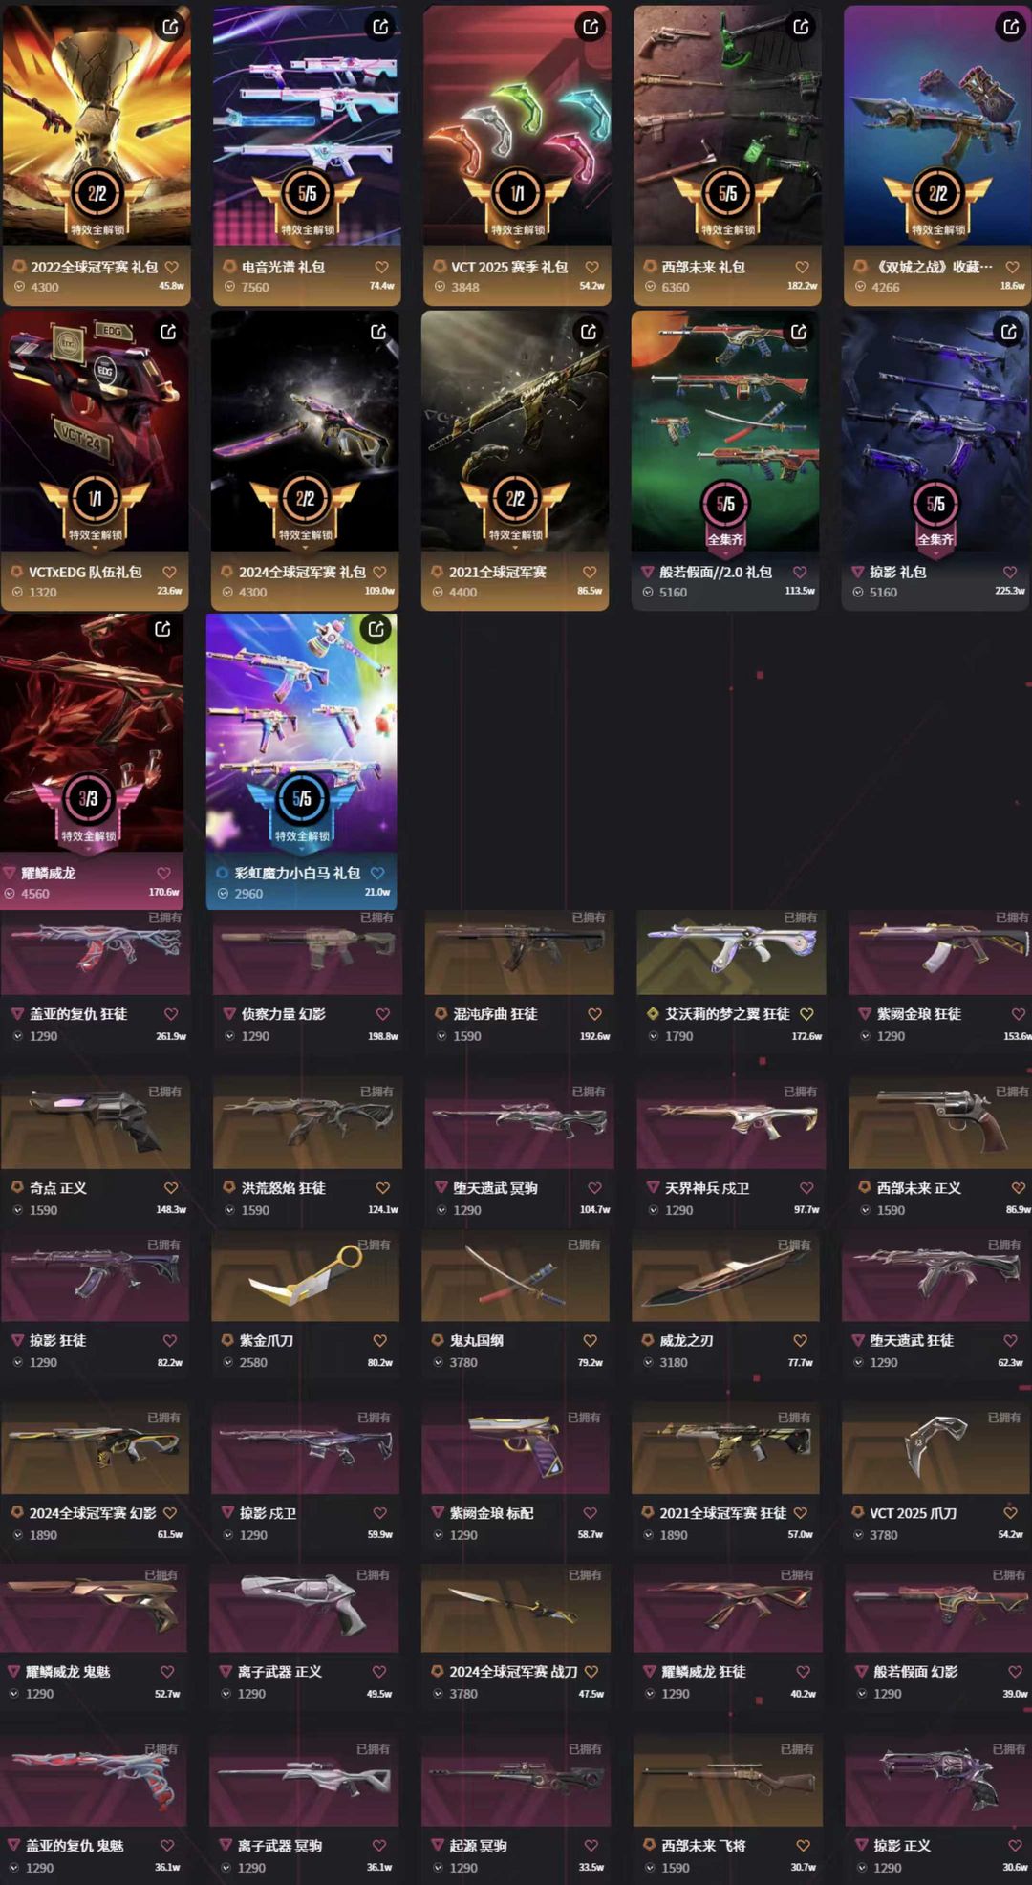Screen dimensions: 1032x1885
Task: Open share icon on 电音光谱 礼包 card
Action: click(380, 27)
